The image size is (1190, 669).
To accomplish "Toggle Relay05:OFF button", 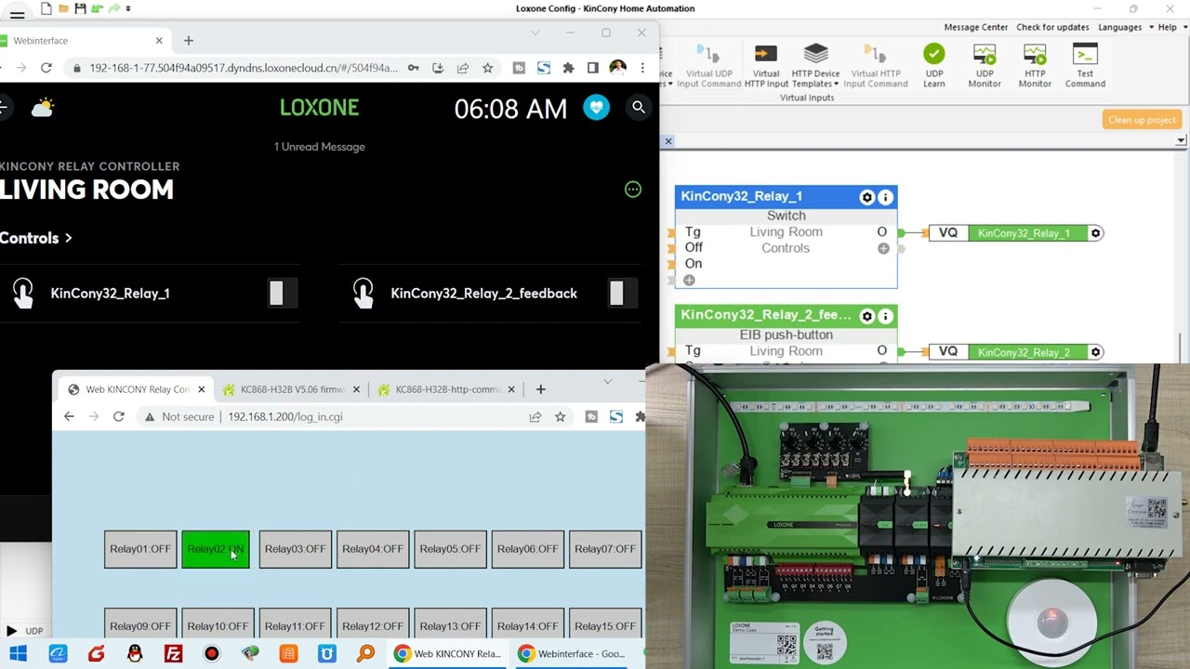I will 450,549.
